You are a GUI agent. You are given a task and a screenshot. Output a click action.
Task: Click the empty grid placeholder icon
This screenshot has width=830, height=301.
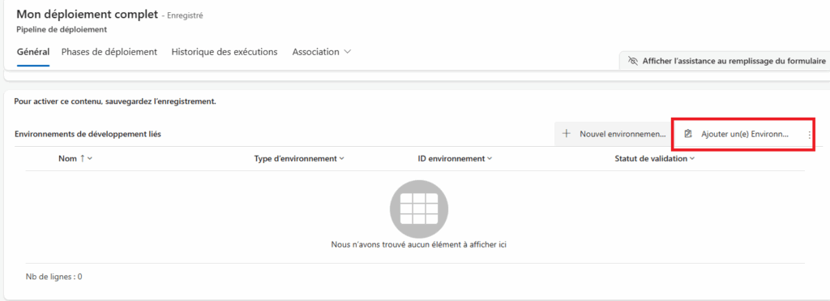click(x=419, y=209)
